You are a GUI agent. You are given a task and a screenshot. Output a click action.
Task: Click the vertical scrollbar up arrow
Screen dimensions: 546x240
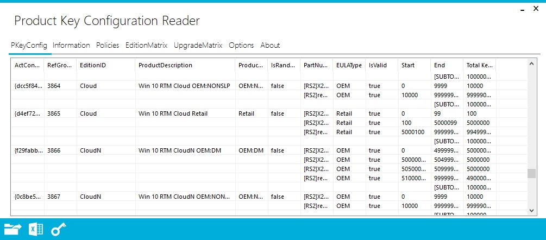click(531, 64)
